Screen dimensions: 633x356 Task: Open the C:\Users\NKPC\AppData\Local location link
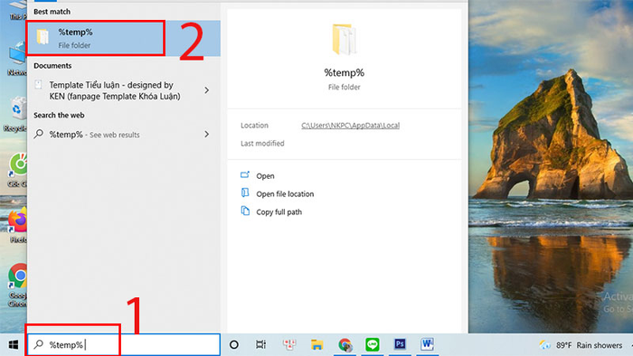click(x=351, y=126)
